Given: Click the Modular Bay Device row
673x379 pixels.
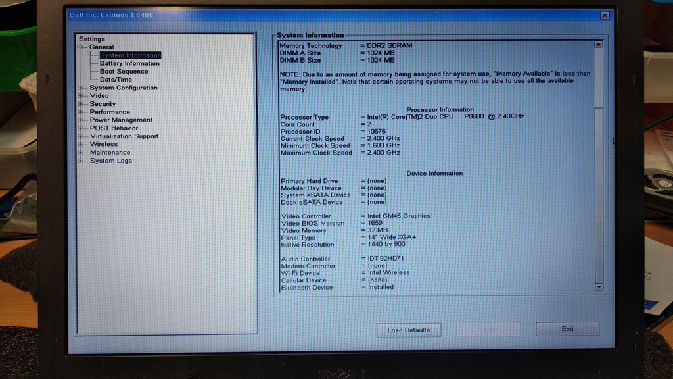Looking at the screenshot, I should tap(333, 188).
